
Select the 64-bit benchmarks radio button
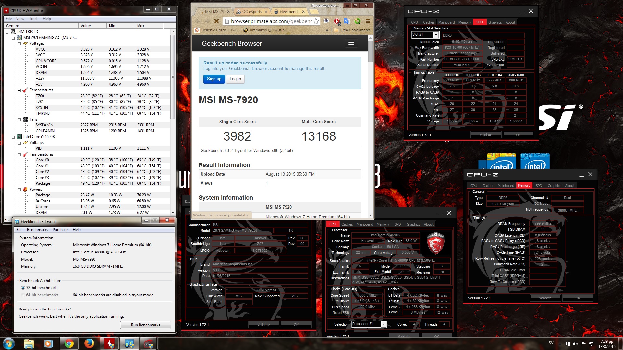pos(23,295)
